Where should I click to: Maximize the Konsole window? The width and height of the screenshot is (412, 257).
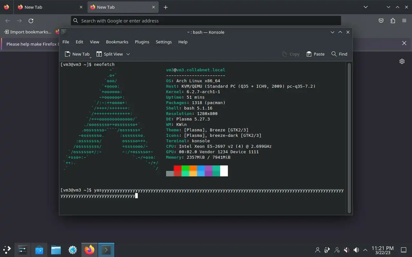coord(340,32)
